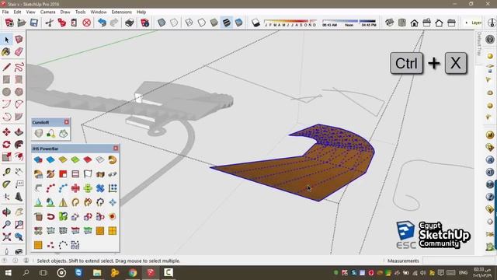Expand the Default Tray side tab
Viewport: 497px width, 280px height.
(479, 44)
